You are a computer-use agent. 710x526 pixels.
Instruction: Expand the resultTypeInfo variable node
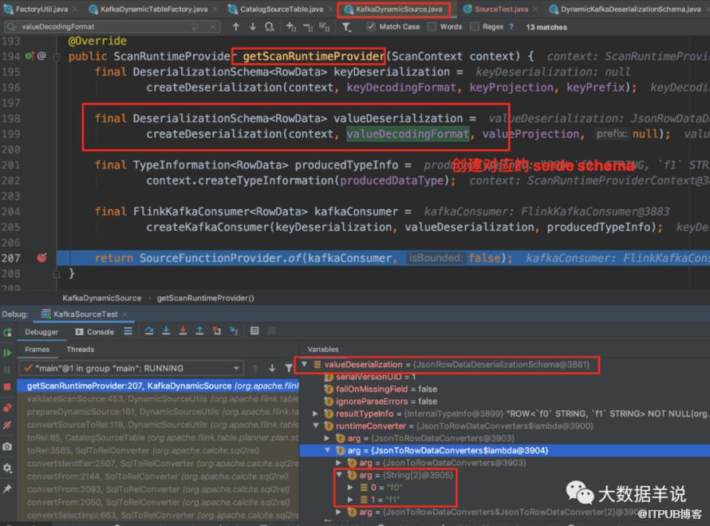[316, 413]
